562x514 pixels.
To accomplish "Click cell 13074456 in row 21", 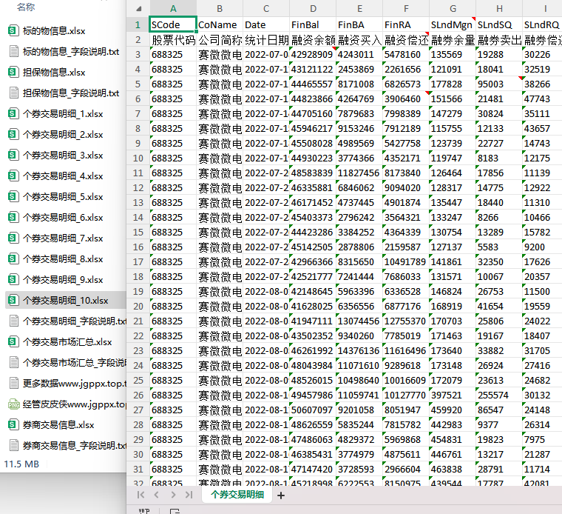I will [359, 321].
